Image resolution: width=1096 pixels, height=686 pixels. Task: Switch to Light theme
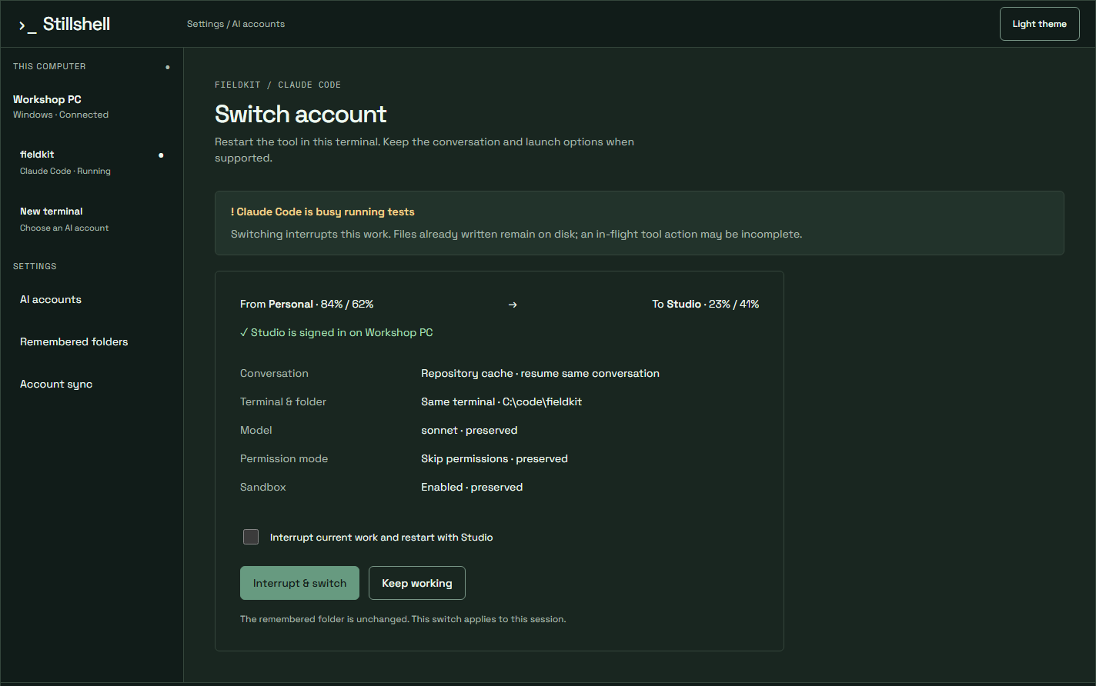1039,24
